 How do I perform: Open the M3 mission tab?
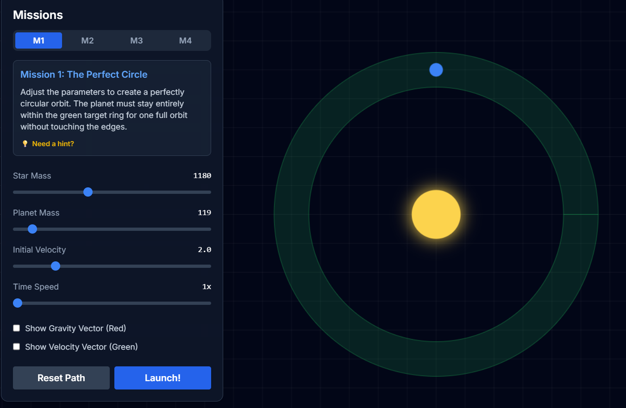coord(137,41)
